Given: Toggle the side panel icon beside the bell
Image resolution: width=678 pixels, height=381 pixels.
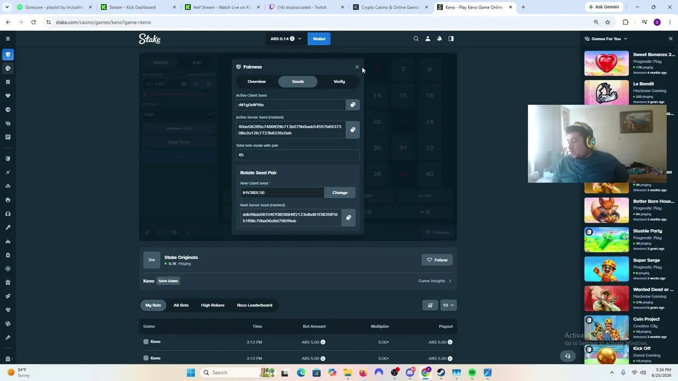Looking at the screenshot, I should pyautogui.click(x=451, y=39).
